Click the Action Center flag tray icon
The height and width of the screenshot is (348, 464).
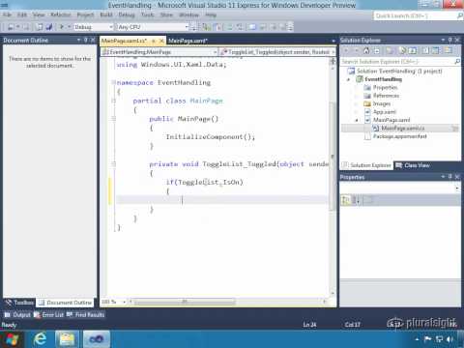pos(428,339)
